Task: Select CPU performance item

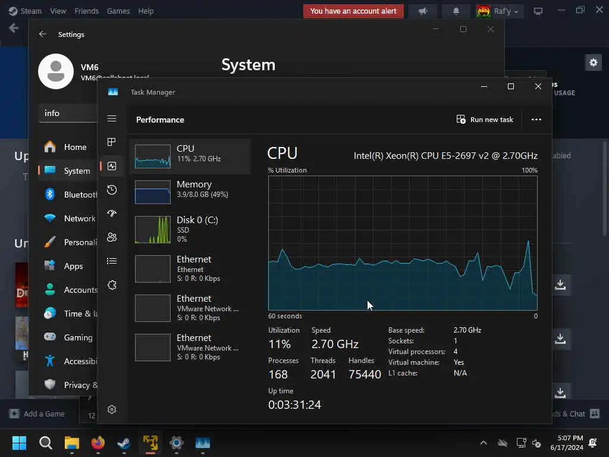Action: (x=190, y=156)
